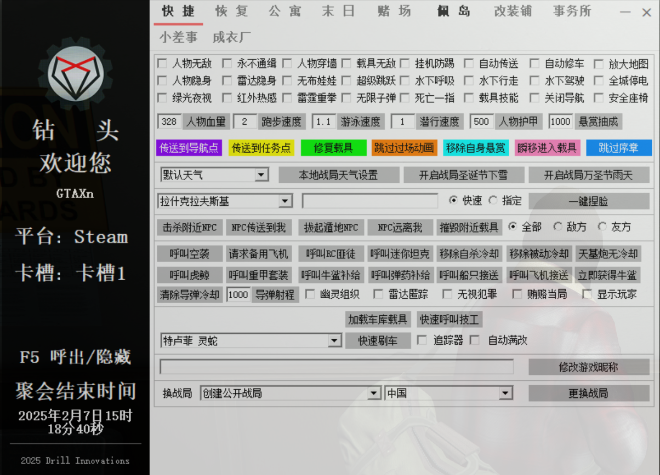
Task: Click the nickname field beside 修改游戏昵称
Action: click(x=336, y=367)
